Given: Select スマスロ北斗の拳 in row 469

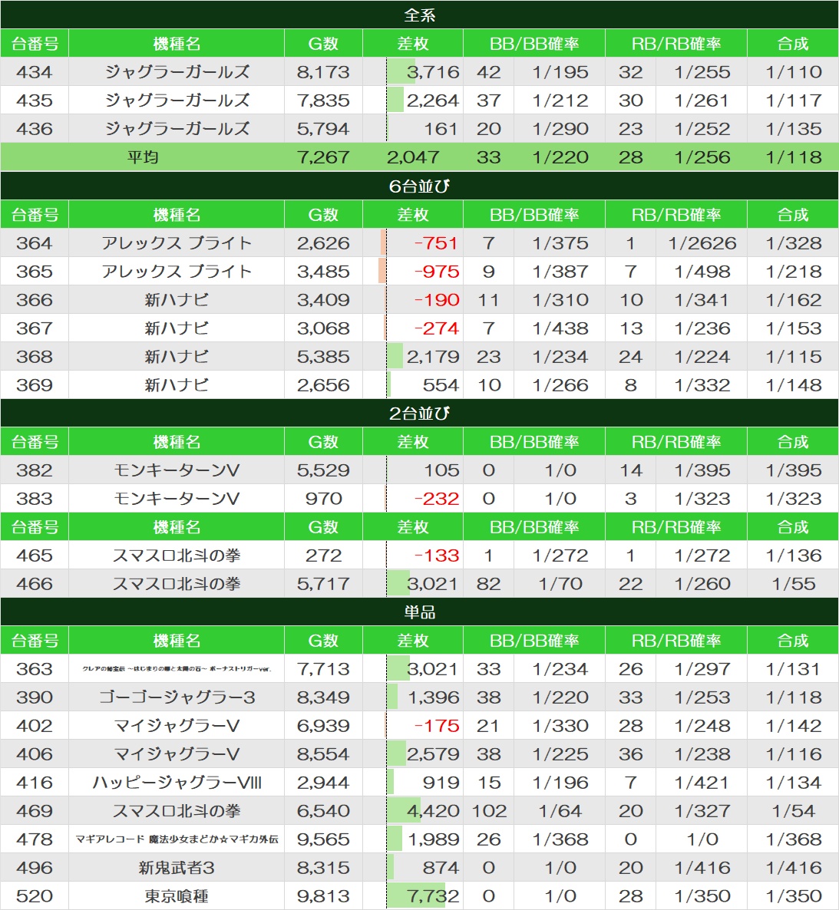Looking at the screenshot, I should tap(177, 811).
